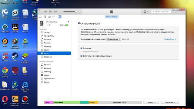The height and width of the screenshot is (109, 194).
Task: Select the Все папки radio button
Action: coord(81,48)
